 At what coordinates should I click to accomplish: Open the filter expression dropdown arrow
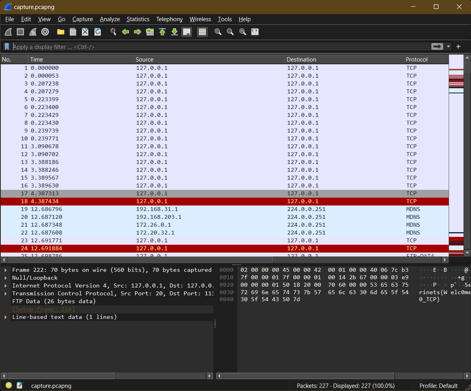(448, 47)
